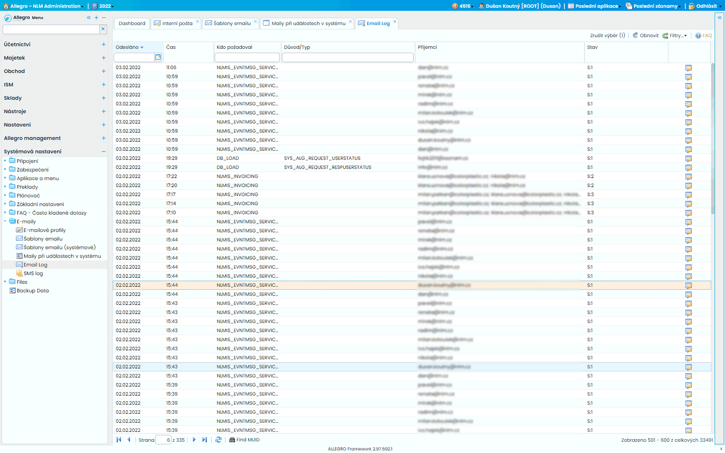This screenshot has height=453, width=725.
Task: Collapse the Allegro menu sidebar
Action: [x=88, y=18]
